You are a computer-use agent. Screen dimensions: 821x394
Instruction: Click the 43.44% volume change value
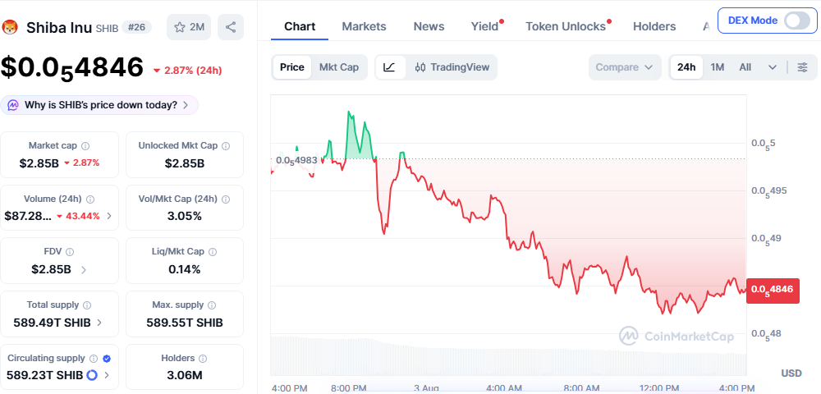tap(78, 216)
